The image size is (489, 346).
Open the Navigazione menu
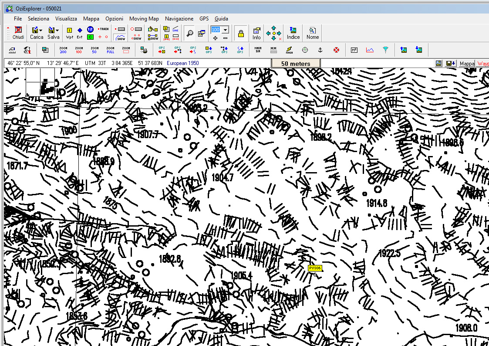click(x=179, y=19)
